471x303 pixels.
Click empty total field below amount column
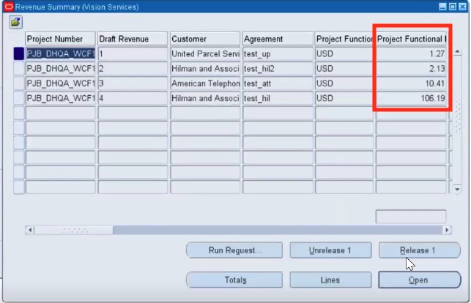click(x=411, y=217)
